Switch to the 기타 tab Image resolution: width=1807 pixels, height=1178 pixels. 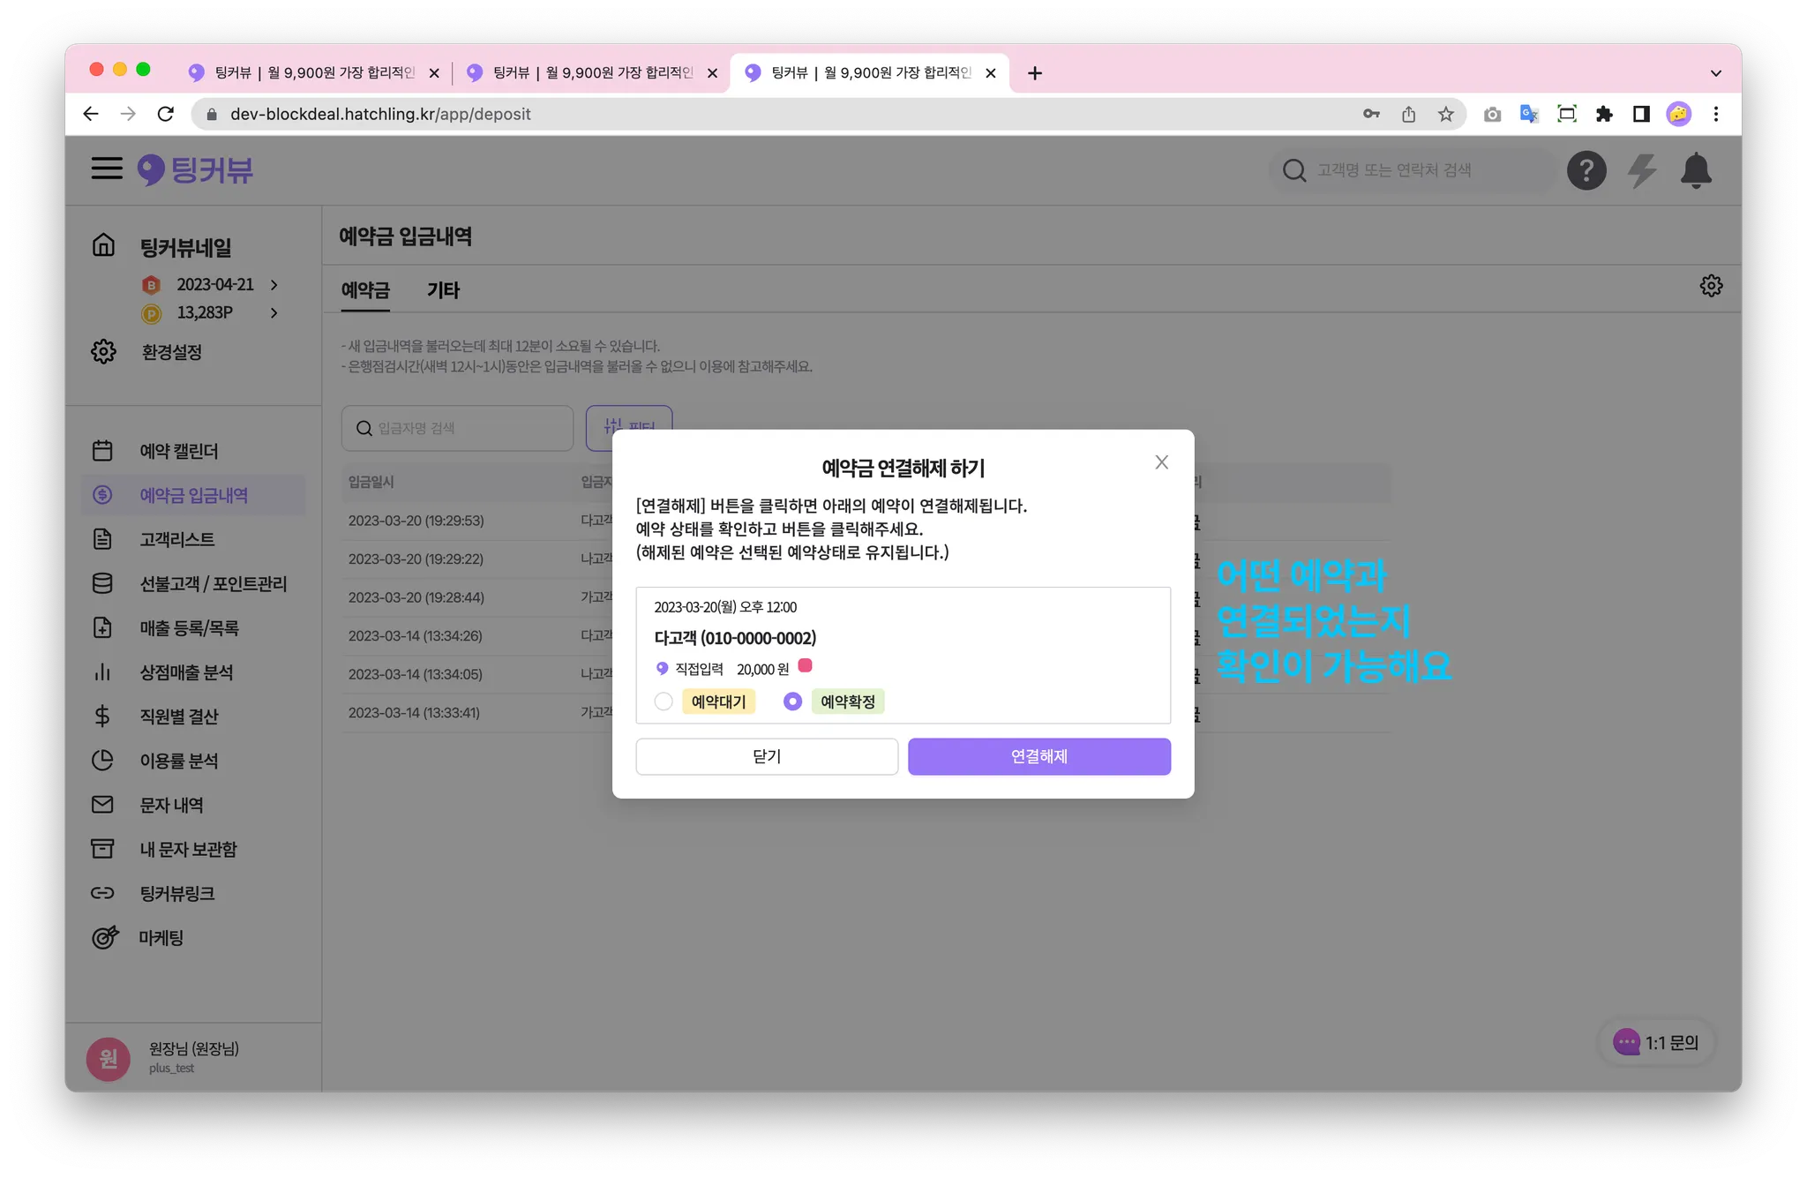443,290
